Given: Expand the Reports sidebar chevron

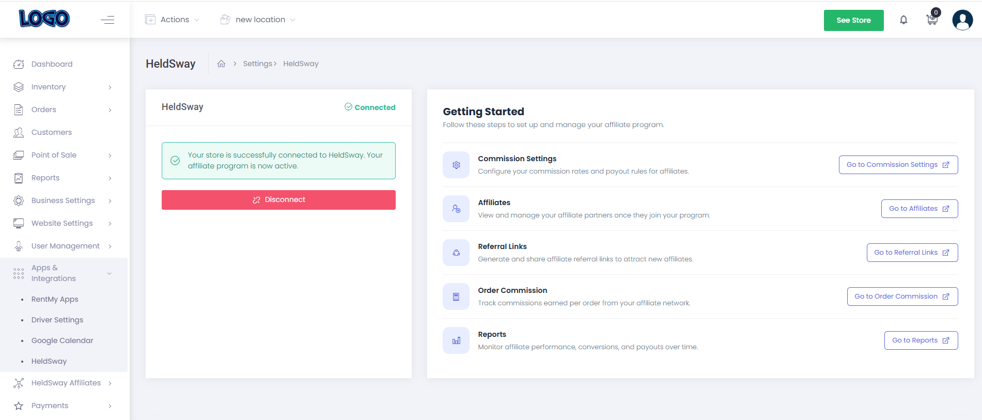Looking at the screenshot, I should click(110, 178).
